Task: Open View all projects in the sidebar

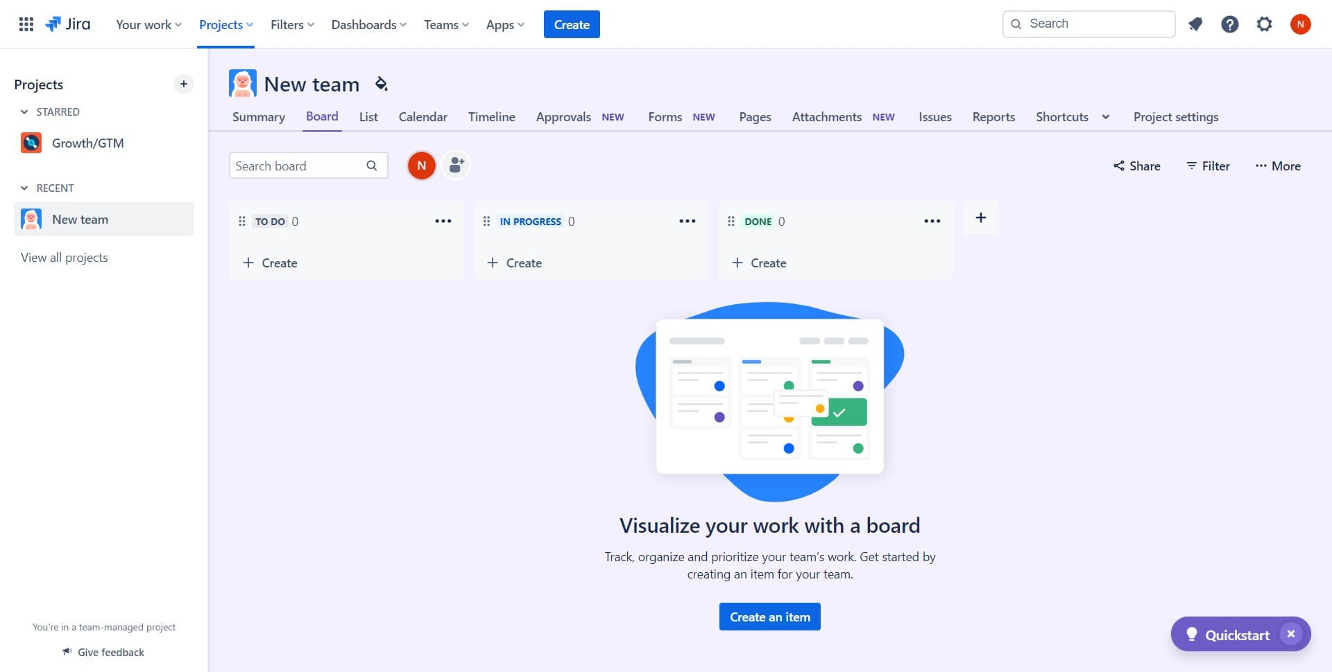Action: coord(65,257)
